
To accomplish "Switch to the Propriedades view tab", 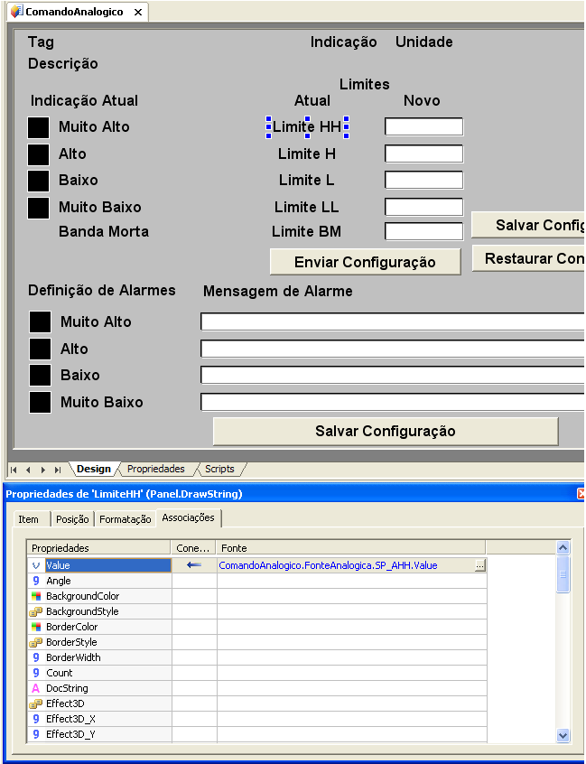I will click(156, 469).
